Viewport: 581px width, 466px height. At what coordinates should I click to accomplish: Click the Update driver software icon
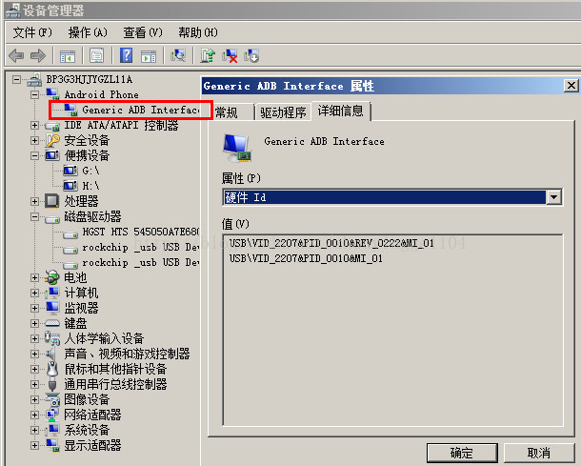[208, 55]
